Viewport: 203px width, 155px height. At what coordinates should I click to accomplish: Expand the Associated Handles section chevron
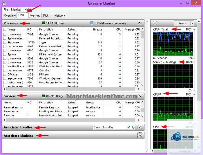139,127
